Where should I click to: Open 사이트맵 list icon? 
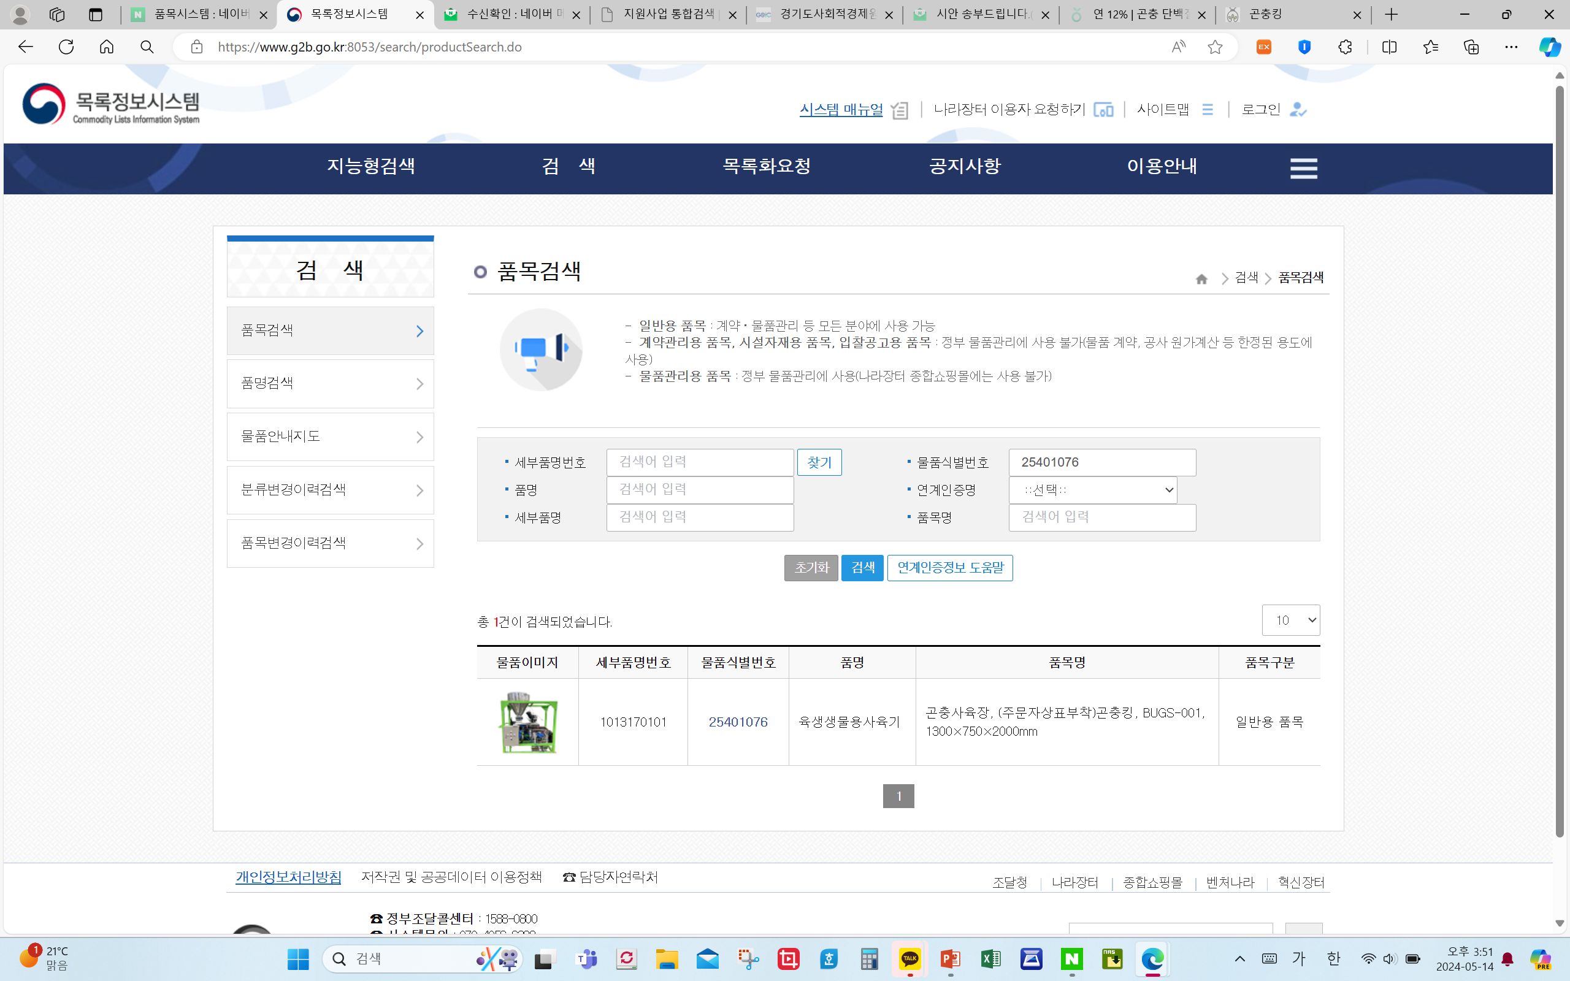[1208, 110]
